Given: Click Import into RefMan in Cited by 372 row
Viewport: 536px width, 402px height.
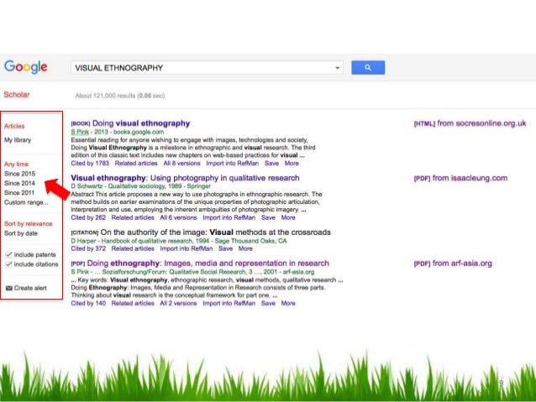Looking at the screenshot, I should (187, 248).
